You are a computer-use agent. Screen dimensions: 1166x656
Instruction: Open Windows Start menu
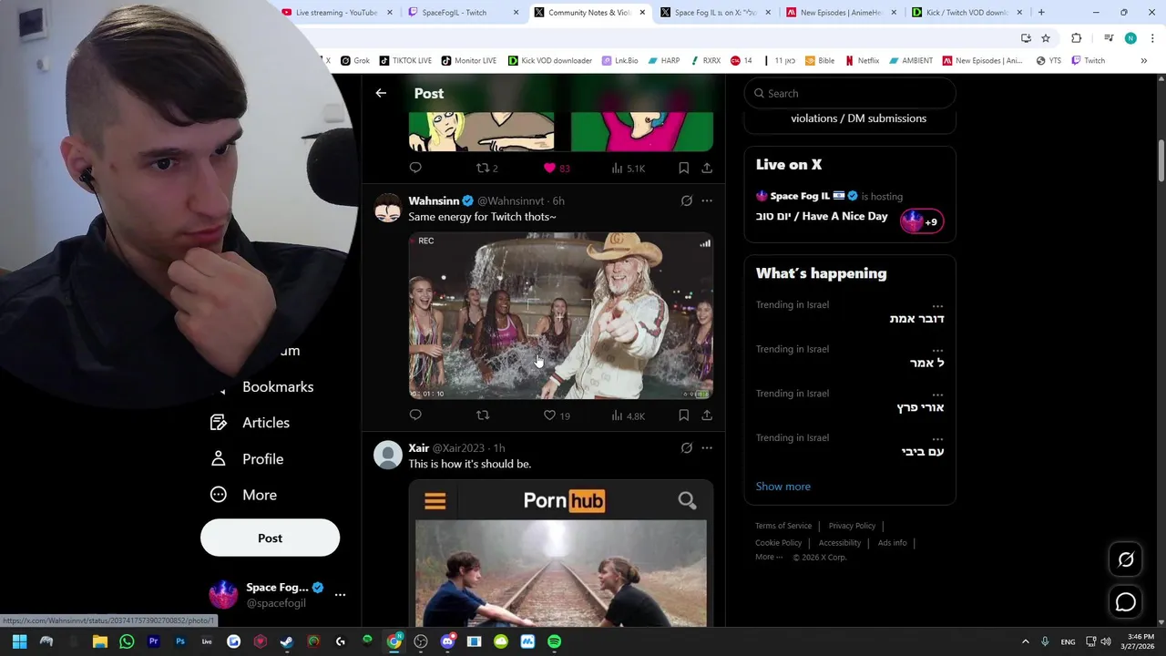tap(19, 641)
